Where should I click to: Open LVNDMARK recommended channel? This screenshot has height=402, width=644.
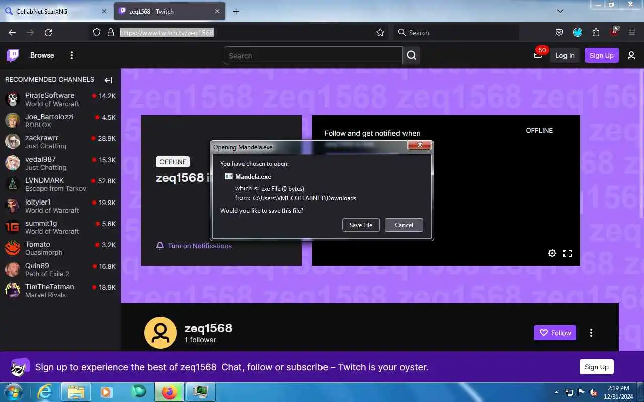60,184
